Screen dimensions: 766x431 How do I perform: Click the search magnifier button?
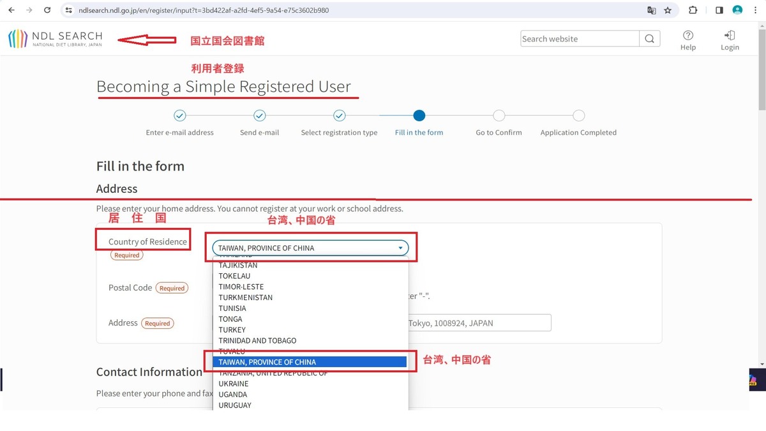649,38
